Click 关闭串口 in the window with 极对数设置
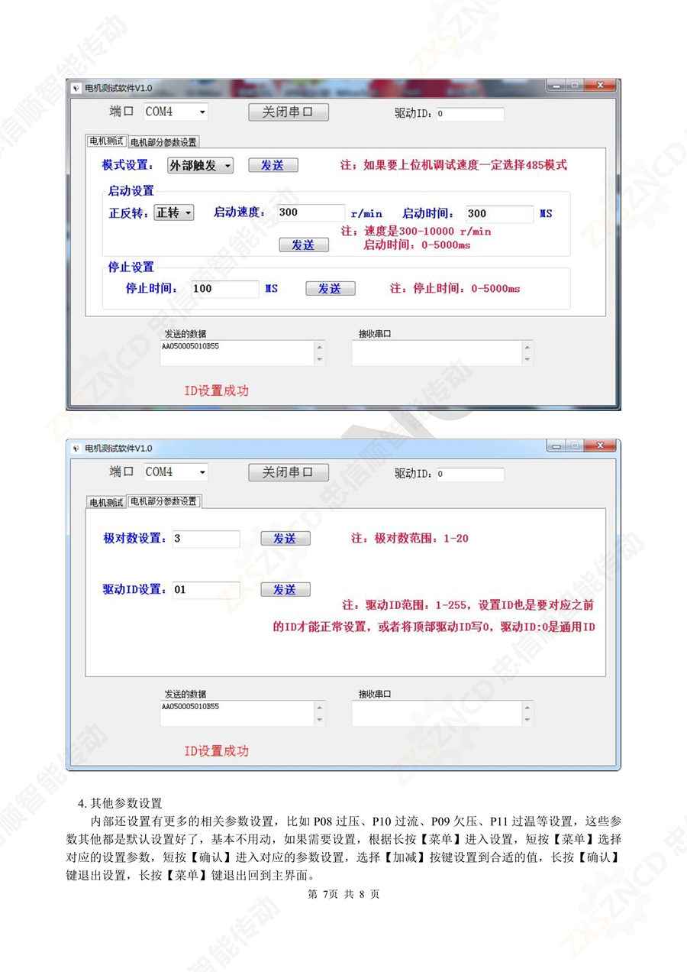The width and height of the screenshot is (687, 972). pyautogui.click(x=289, y=473)
